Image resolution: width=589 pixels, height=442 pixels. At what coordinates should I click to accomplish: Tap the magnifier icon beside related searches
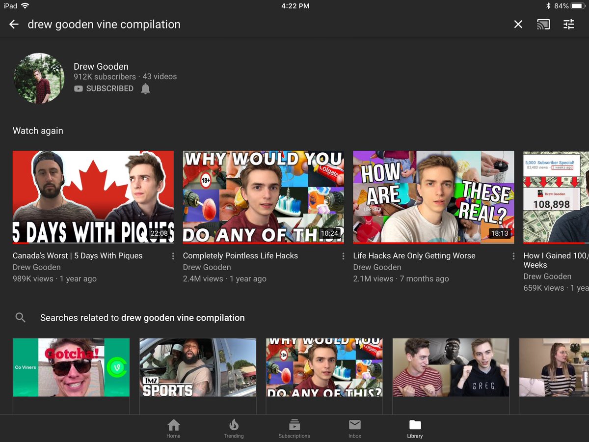coord(21,318)
